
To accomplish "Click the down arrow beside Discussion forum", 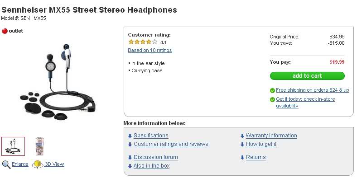I will [x=130, y=157].
